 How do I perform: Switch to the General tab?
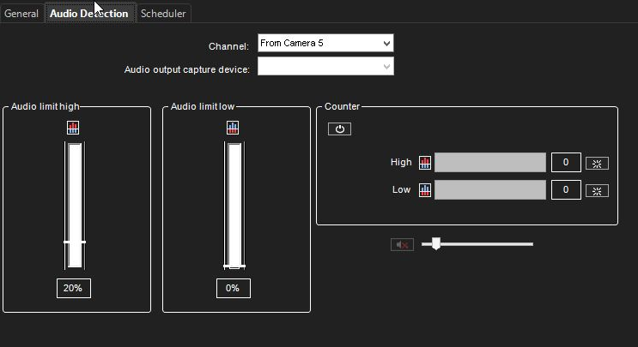pyautogui.click(x=21, y=14)
